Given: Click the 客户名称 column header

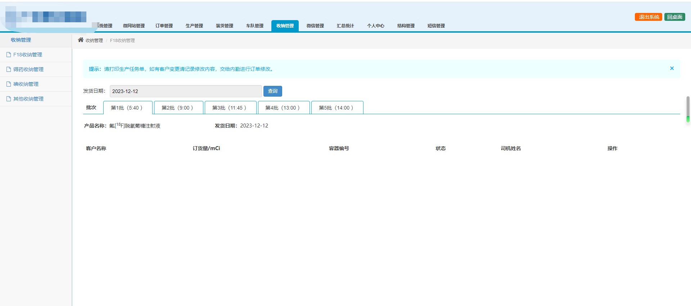Looking at the screenshot, I should 96,148.
